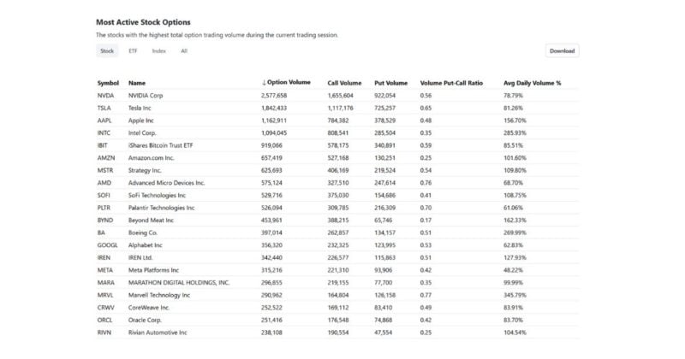Click the AAPL symbol in the table
Viewport: 685px width, 359px height.
pyautogui.click(x=104, y=121)
